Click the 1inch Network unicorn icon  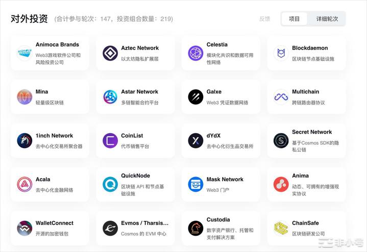pyautogui.click(x=25, y=141)
